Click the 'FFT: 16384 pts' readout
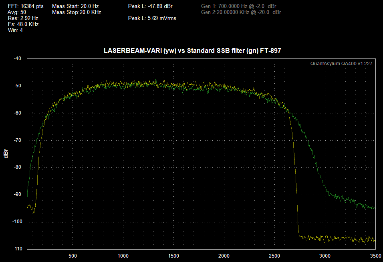 [26, 6]
